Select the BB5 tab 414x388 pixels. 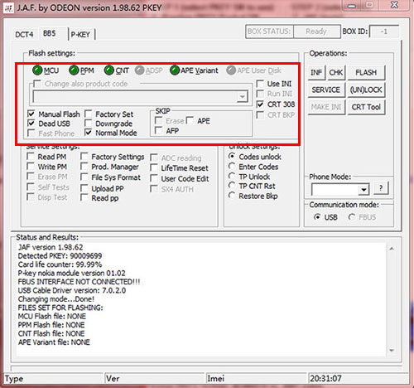pyautogui.click(x=50, y=33)
